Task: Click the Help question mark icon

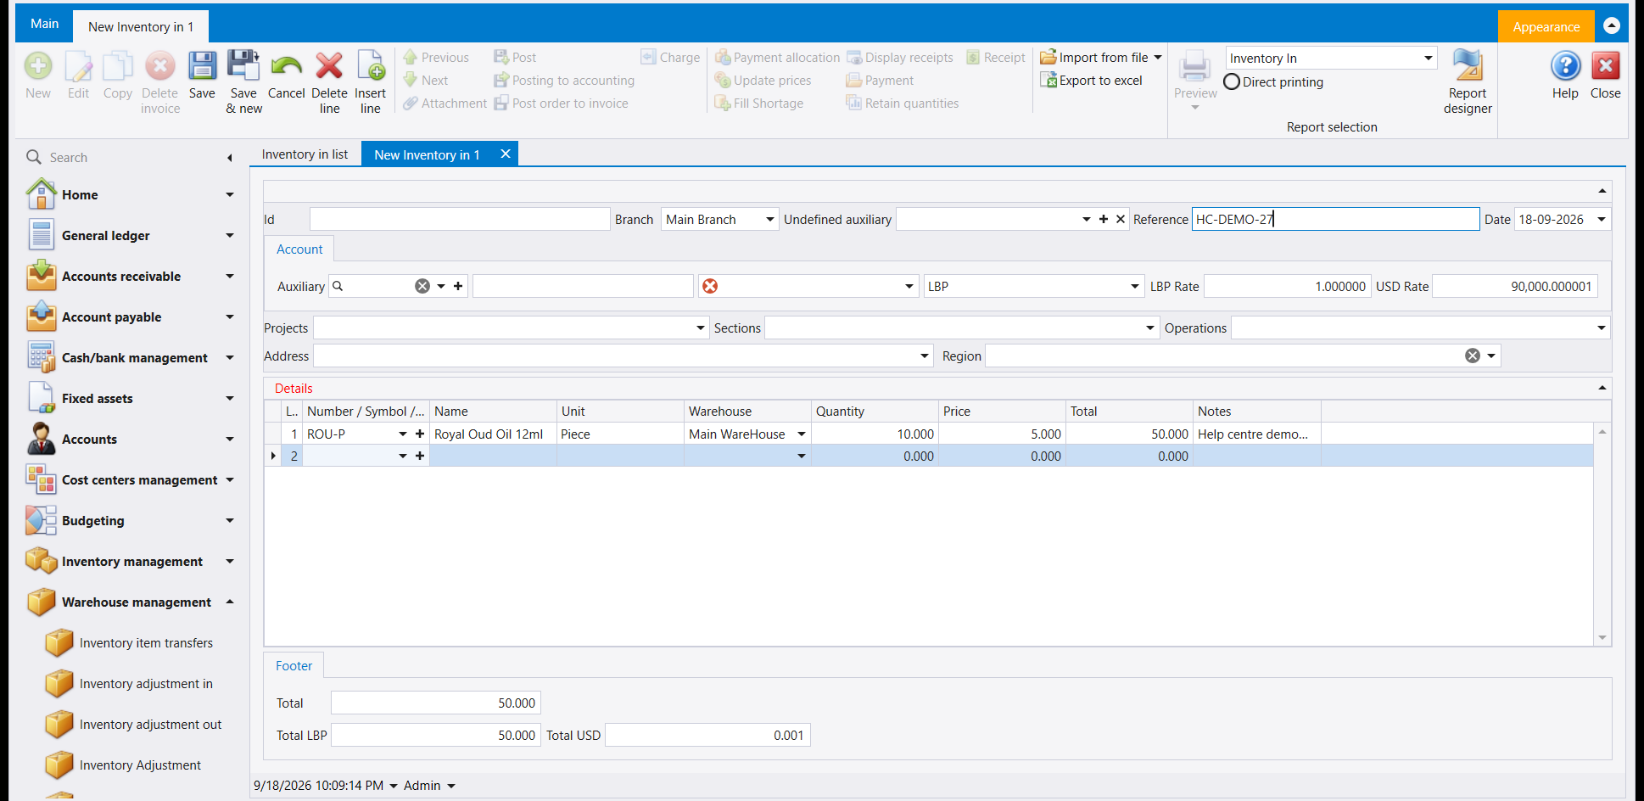Action: 1565,66
